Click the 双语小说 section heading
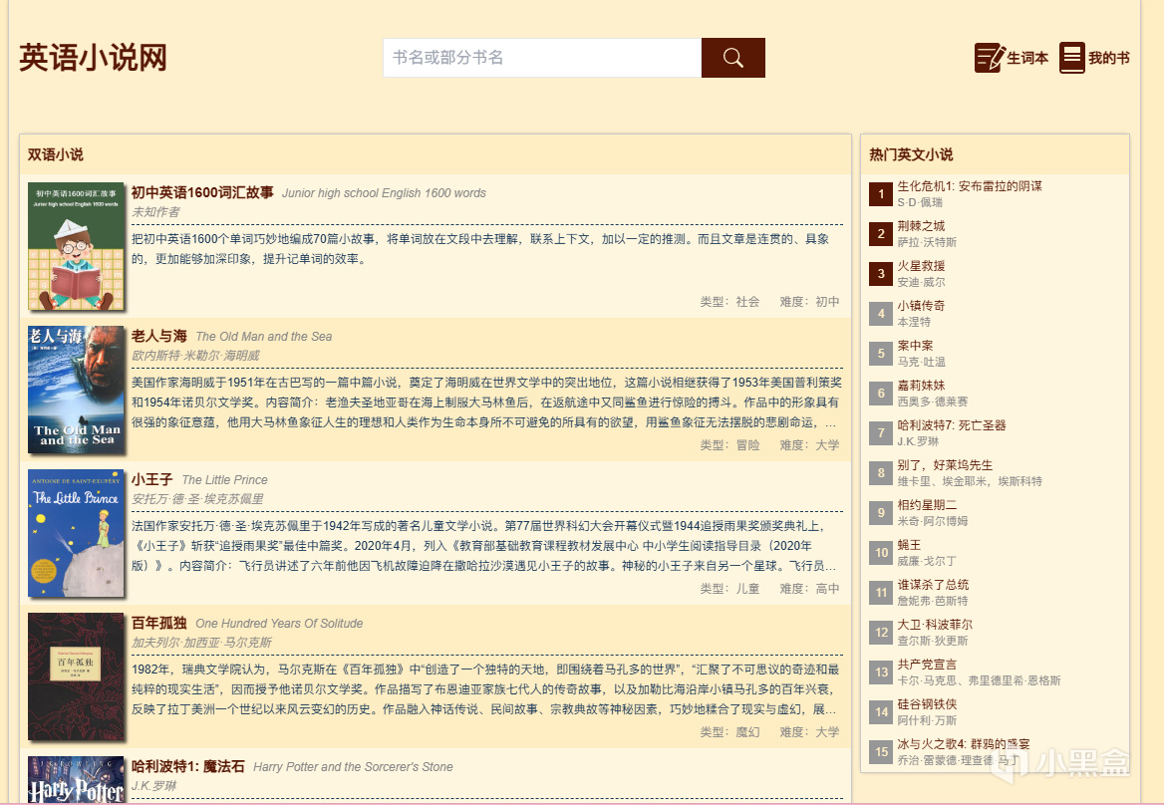This screenshot has height=805, width=1164. 56,154
